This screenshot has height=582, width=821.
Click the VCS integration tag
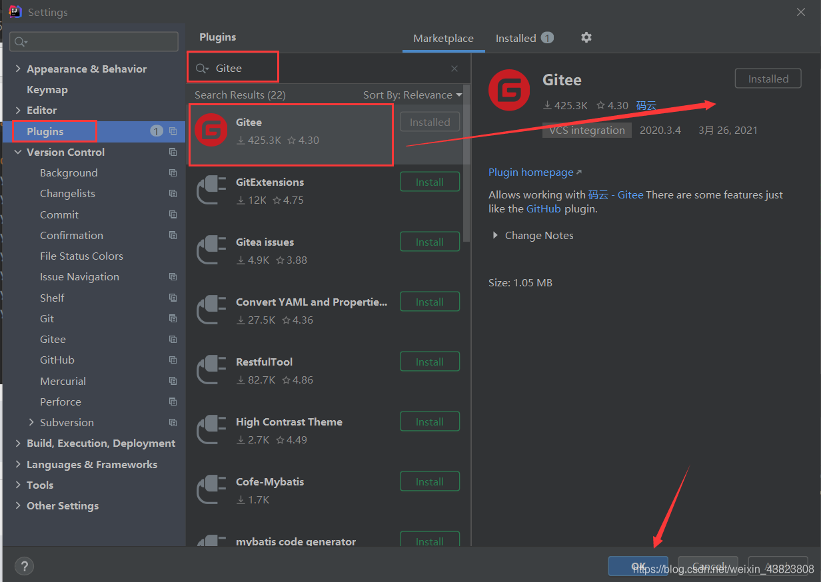pos(587,130)
